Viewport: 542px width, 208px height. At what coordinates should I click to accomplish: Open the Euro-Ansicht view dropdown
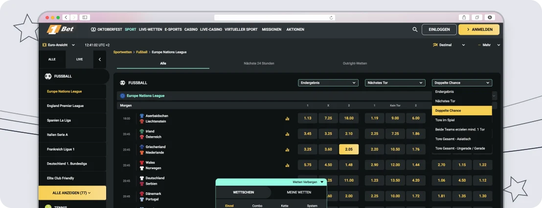coord(58,45)
